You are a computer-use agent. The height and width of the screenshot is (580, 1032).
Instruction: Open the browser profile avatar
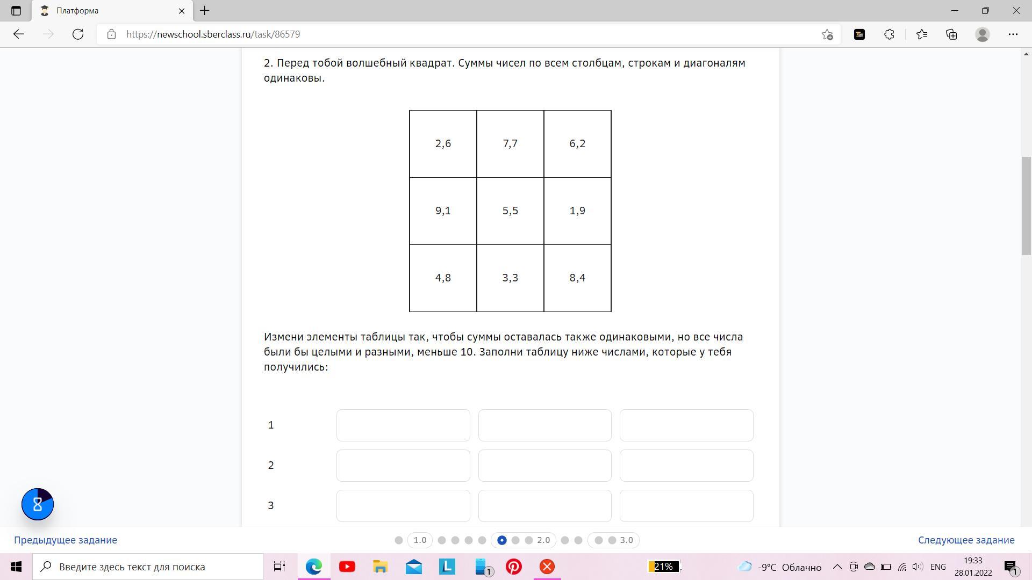[982, 34]
